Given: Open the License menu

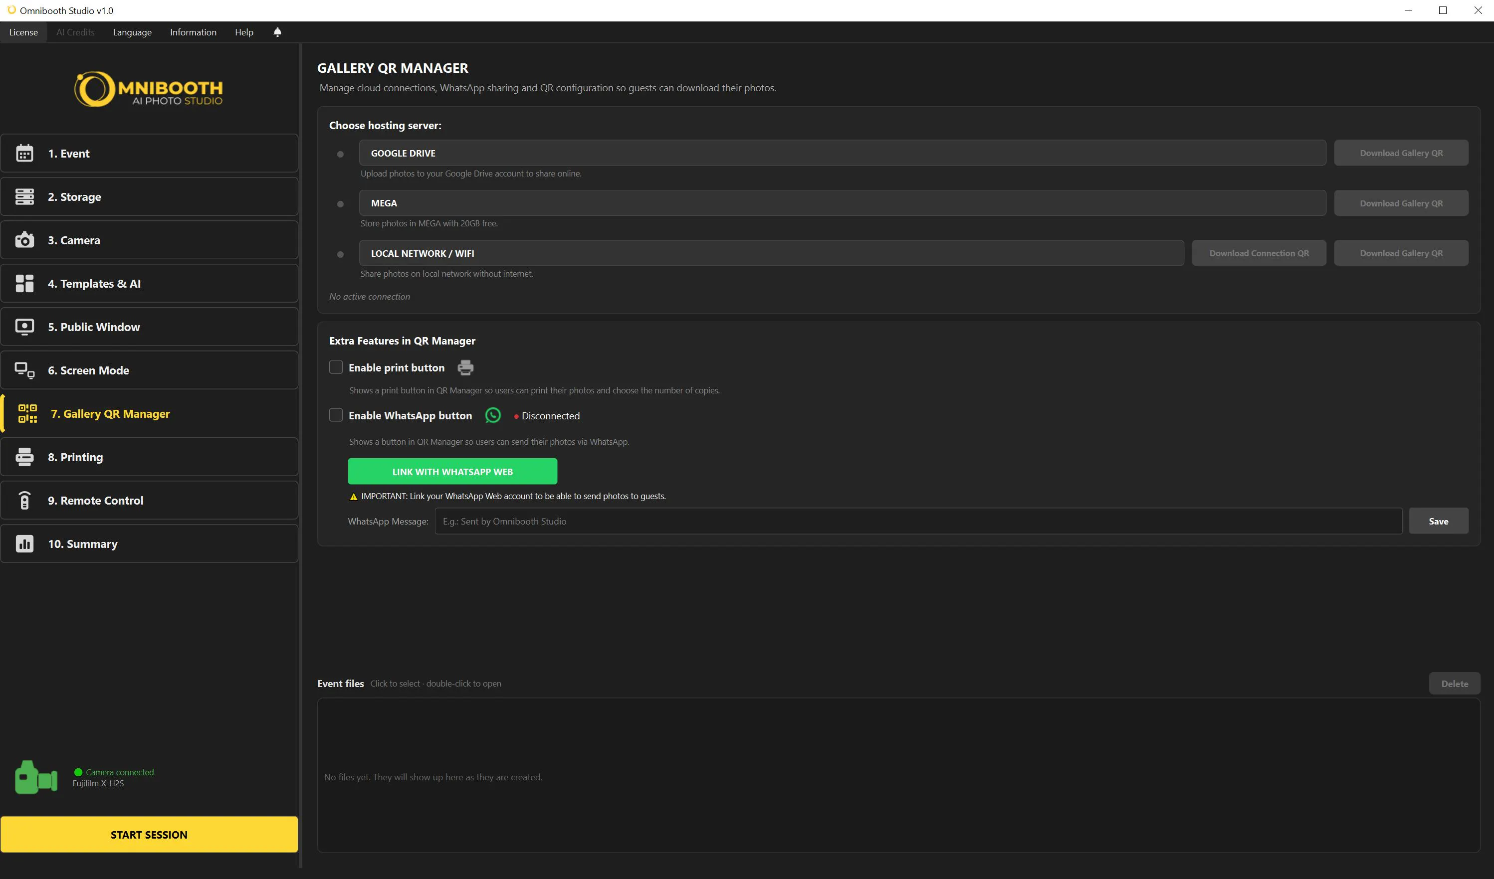Looking at the screenshot, I should [x=23, y=32].
